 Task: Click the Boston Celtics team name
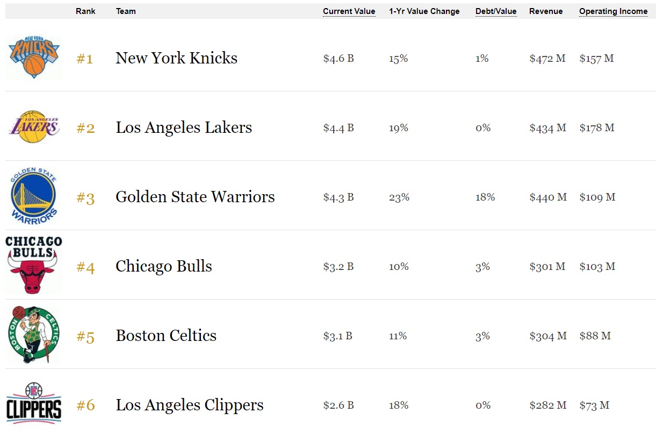[165, 336]
